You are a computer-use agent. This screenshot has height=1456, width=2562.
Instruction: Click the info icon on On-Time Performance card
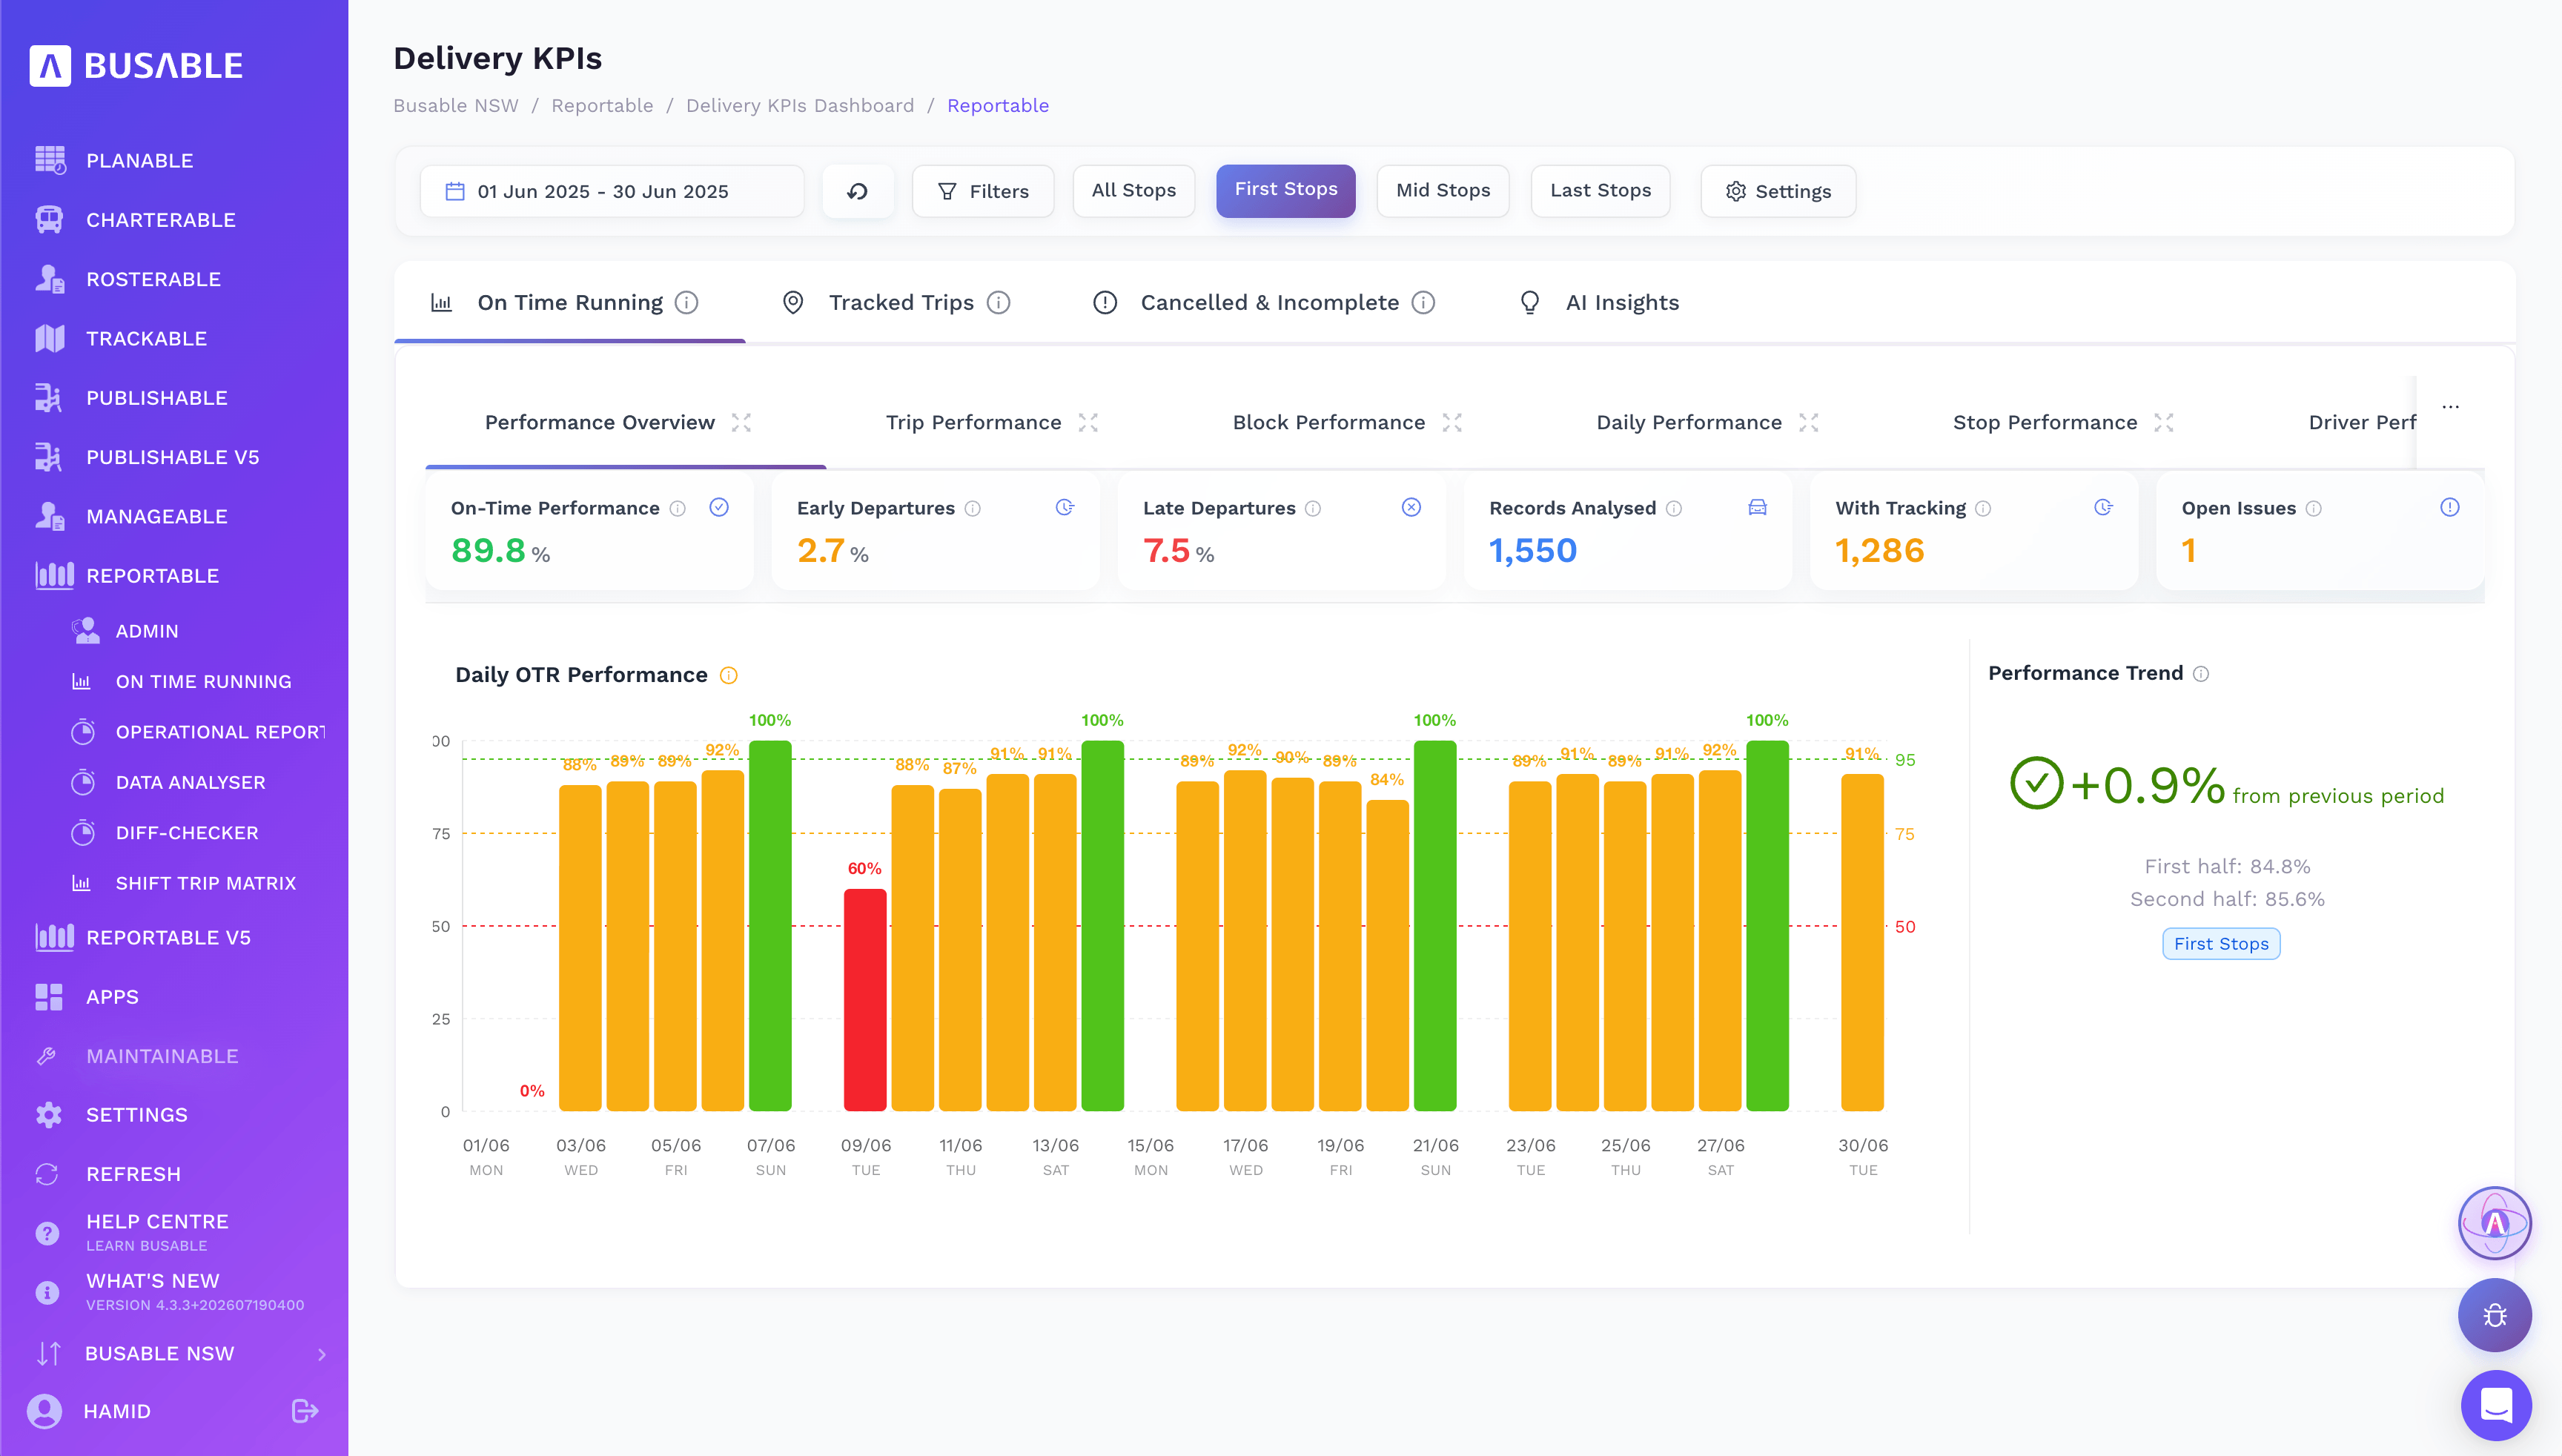point(678,509)
